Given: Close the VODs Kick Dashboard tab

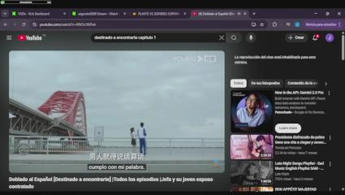Looking at the screenshot, I should click(x=65, y=14).
